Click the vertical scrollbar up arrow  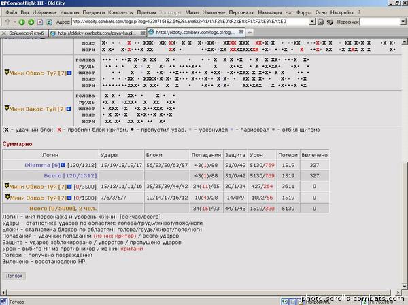click(x=405, y=41)
